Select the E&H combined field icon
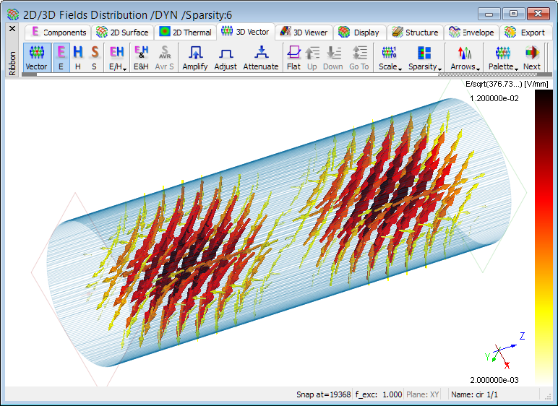This screenshot has width=558, height=406. tap(141, 58)
